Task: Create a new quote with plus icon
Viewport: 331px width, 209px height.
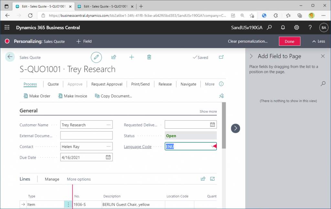Action: 132,57
